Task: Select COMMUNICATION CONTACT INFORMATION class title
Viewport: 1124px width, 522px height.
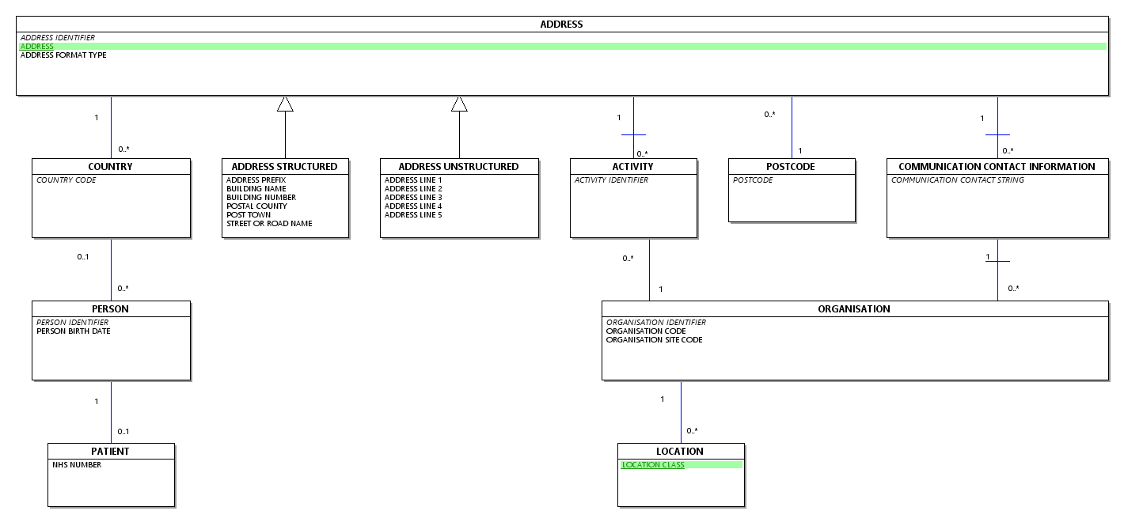Action: point(997,167)
